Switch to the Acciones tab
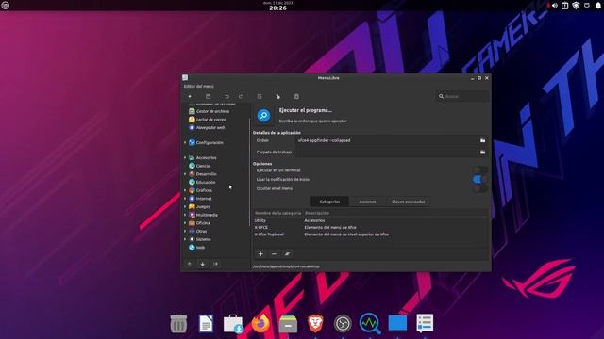The width and height of the screenshot is (604, 339). coord(367,202)
